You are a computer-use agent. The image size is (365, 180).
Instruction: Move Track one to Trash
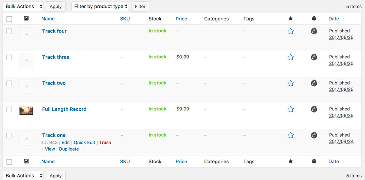(105, 142)
